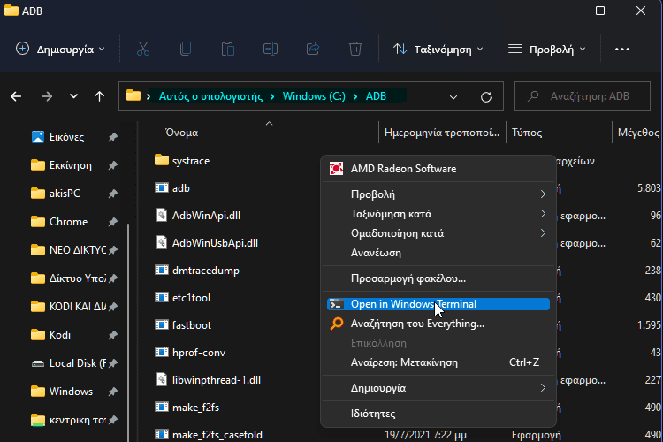This screenshot has height=442, width=663.
Task: Click the Rename icon in toolbar
Action: [271, 49]
